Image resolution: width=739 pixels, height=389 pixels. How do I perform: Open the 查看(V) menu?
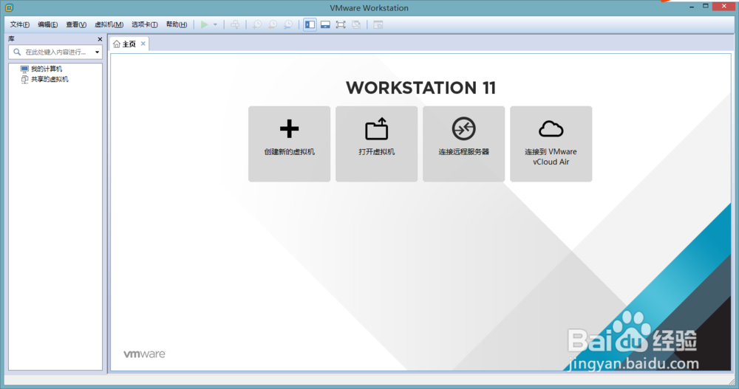pyautogui.click(x=76, y=24)
